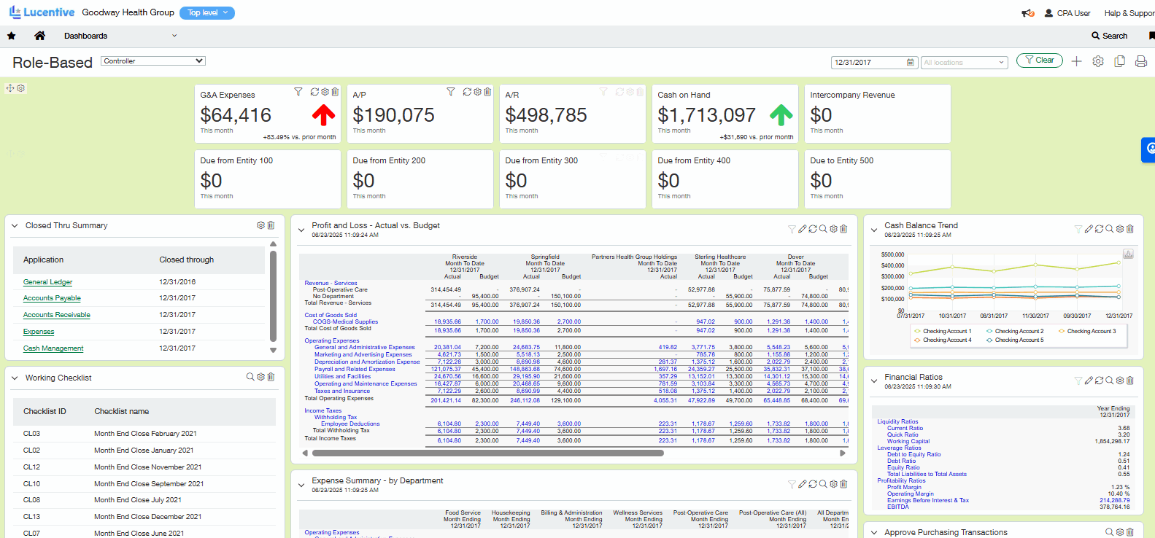
Task: Open filter on the G&A Expenses card
Action: (x=298, y=92)
